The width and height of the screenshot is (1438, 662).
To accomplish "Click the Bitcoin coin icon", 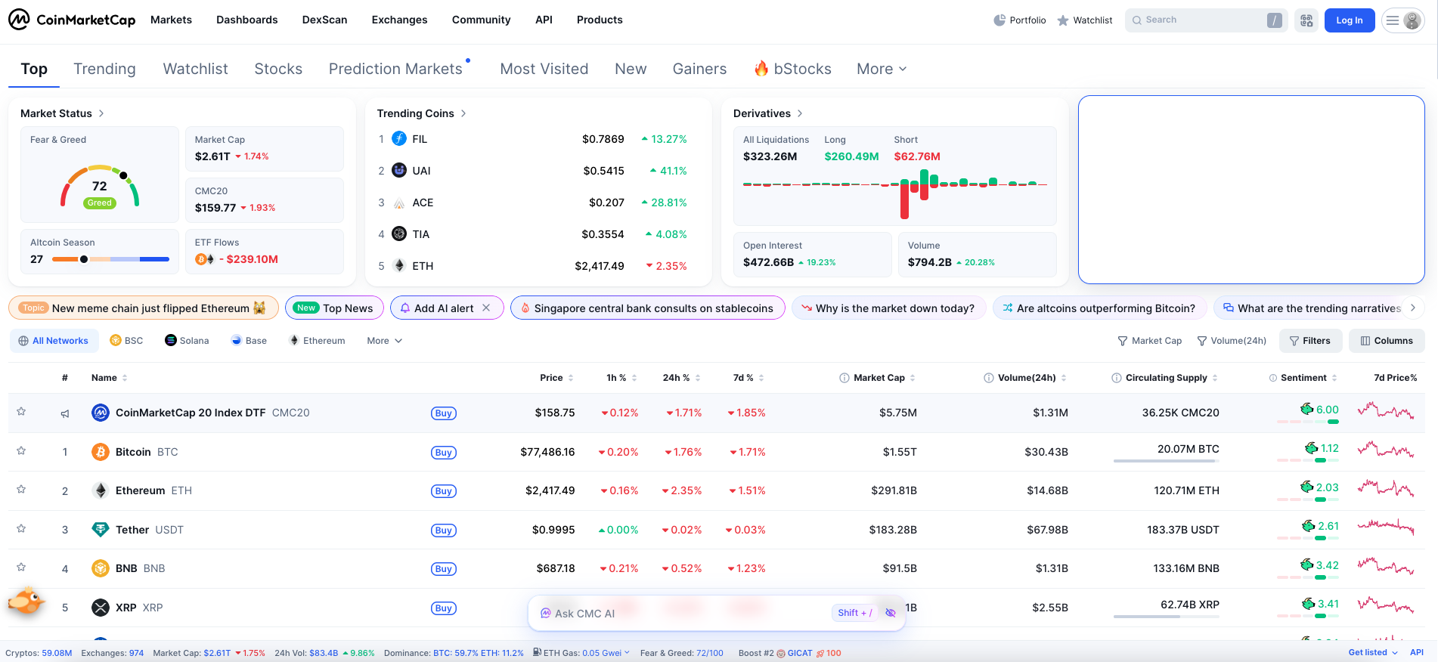I will pyautogui.click(x=101, y=452).
